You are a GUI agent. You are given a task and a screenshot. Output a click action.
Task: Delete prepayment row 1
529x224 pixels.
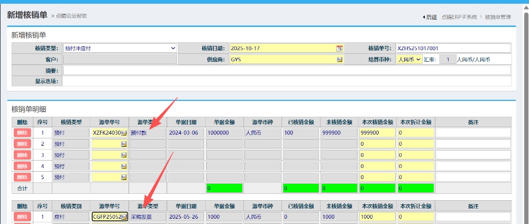[22, 133]
